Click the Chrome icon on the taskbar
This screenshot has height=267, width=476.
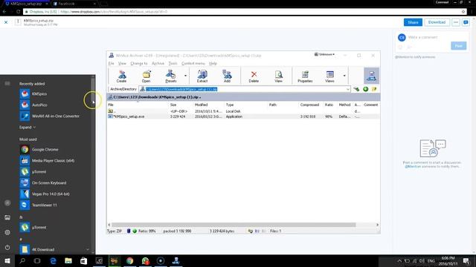click(x=129, y=260)
